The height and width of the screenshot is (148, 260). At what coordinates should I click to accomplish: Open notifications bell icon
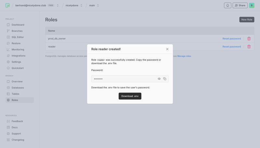[x=227, y=6]
